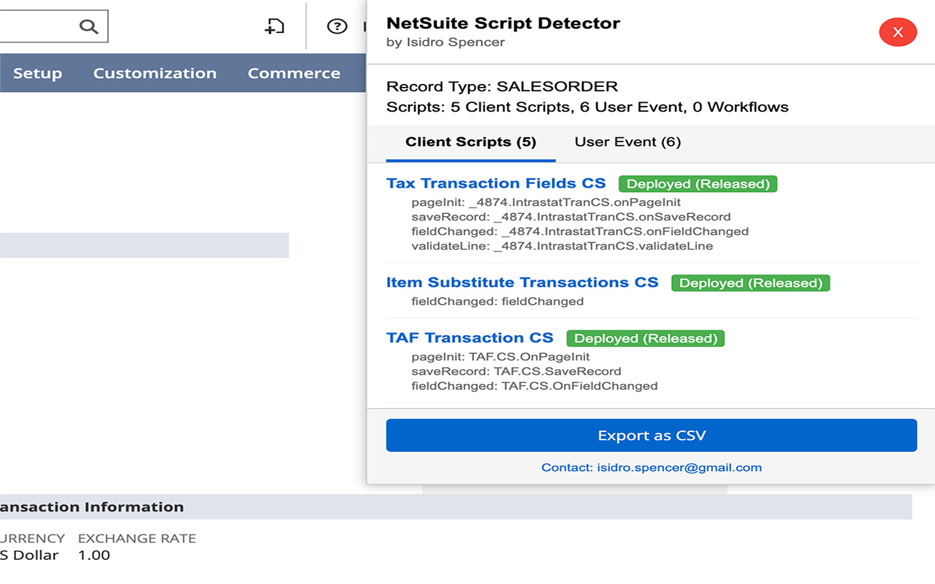Open the Customization menu
The width and height of the screenshot is (935, 584).
pyautogui.click(x=155, y=73)
